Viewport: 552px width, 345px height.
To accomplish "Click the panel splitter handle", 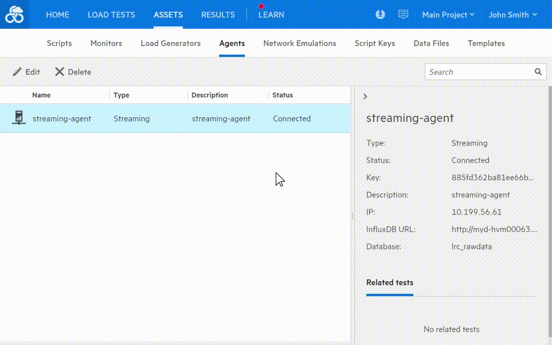I will coord(352,216).
